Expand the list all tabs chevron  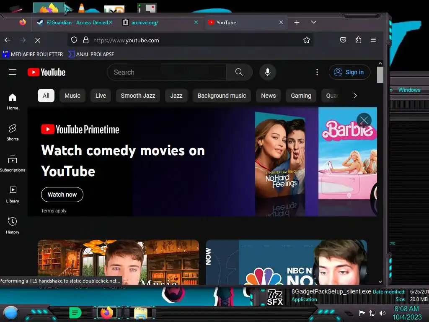(314, 22)
